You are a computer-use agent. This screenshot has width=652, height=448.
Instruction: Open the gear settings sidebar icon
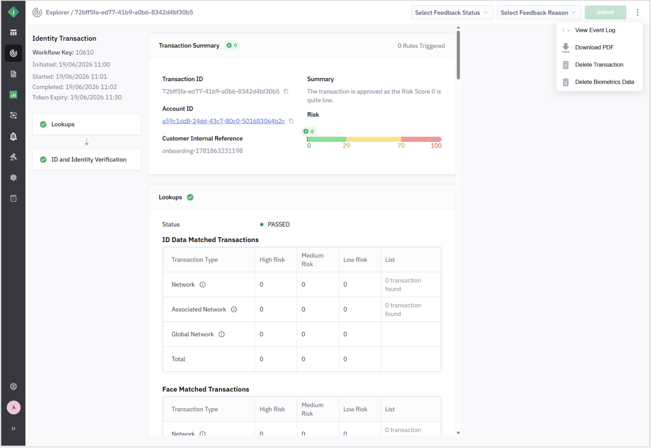click(13, 178)
